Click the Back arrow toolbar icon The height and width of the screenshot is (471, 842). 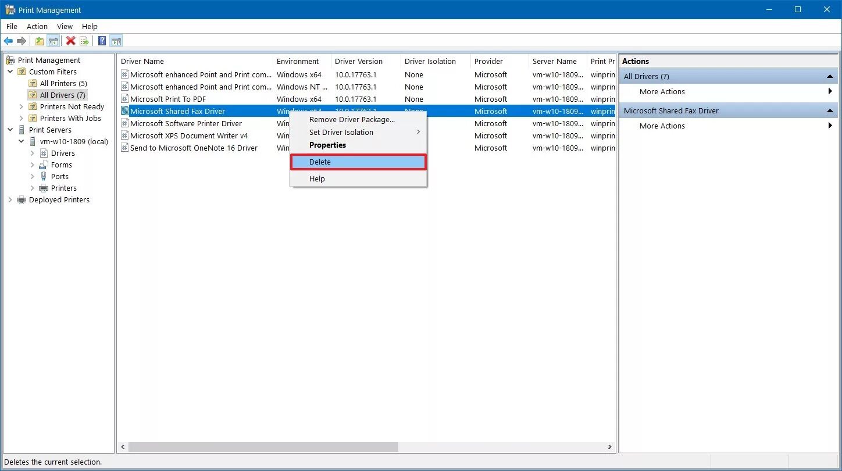[8, 41]
